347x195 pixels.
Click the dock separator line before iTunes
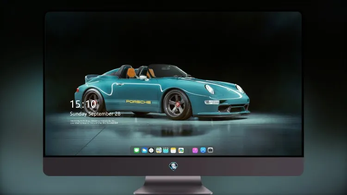(188, 150)
